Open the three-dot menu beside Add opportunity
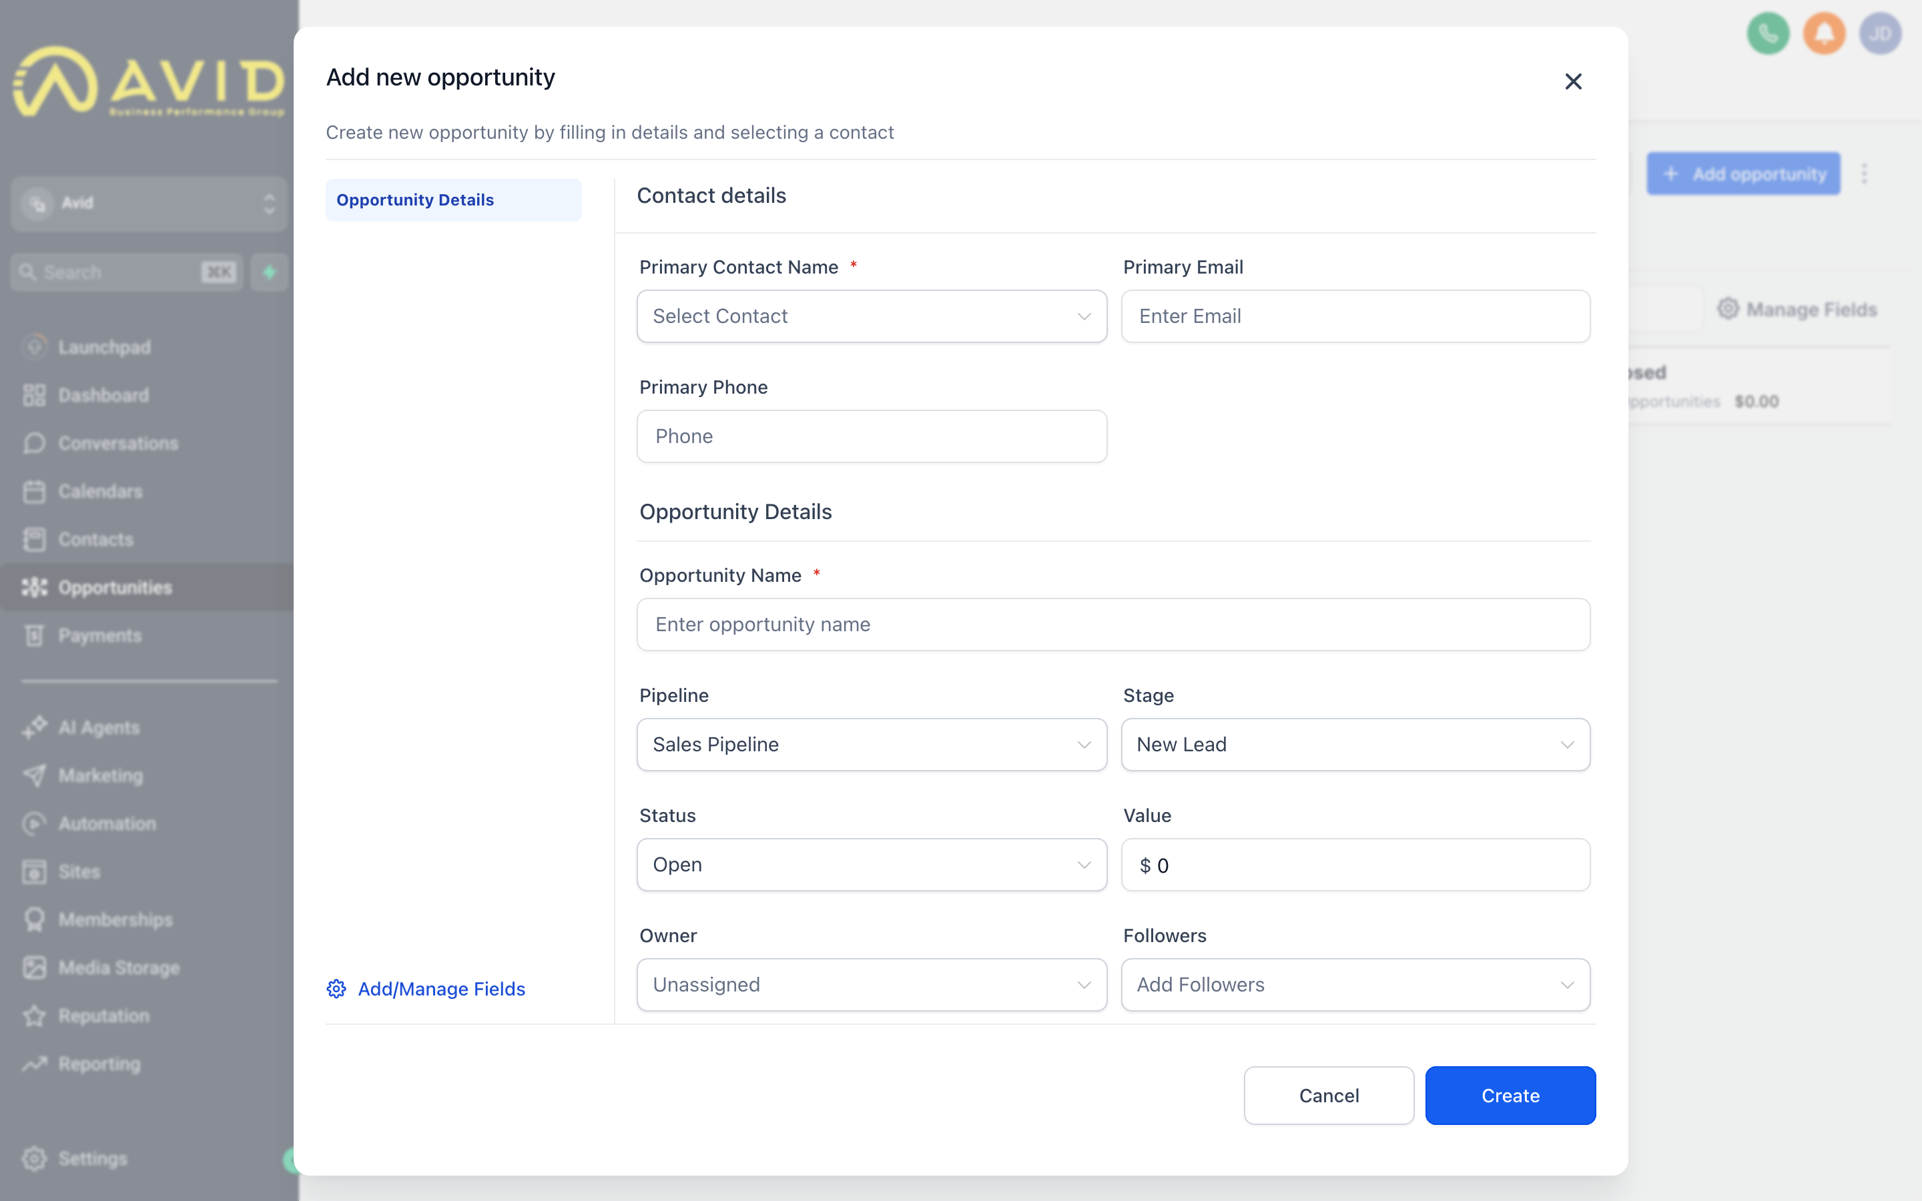This screenshot has width=1922, height=1201. tap(1864, 174)
